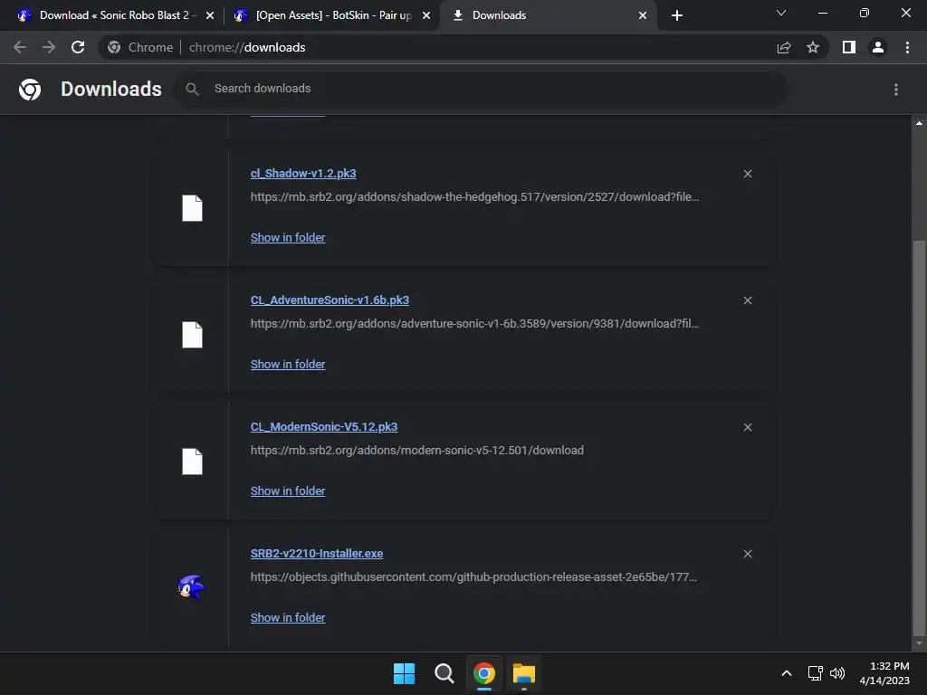The image size is (927, 695).
Task: Share this page via share icon
Action: pos(784,47)
